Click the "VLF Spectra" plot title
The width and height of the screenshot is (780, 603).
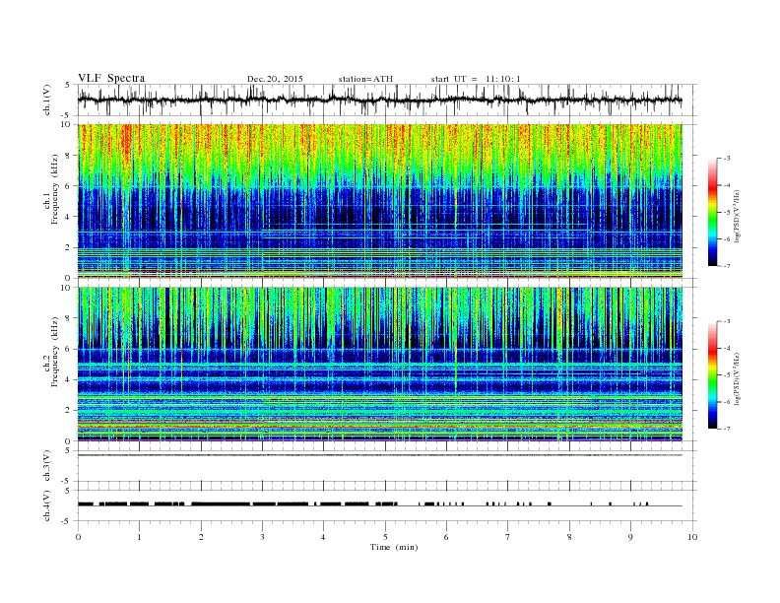111,78
